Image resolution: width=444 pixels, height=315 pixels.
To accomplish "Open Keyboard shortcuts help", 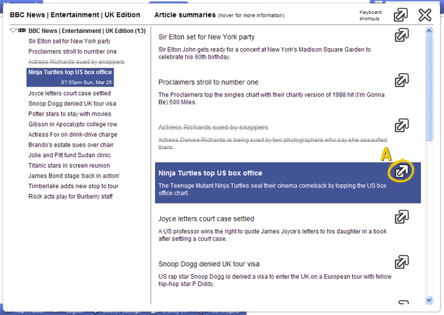I will click(x=370, y=15).
